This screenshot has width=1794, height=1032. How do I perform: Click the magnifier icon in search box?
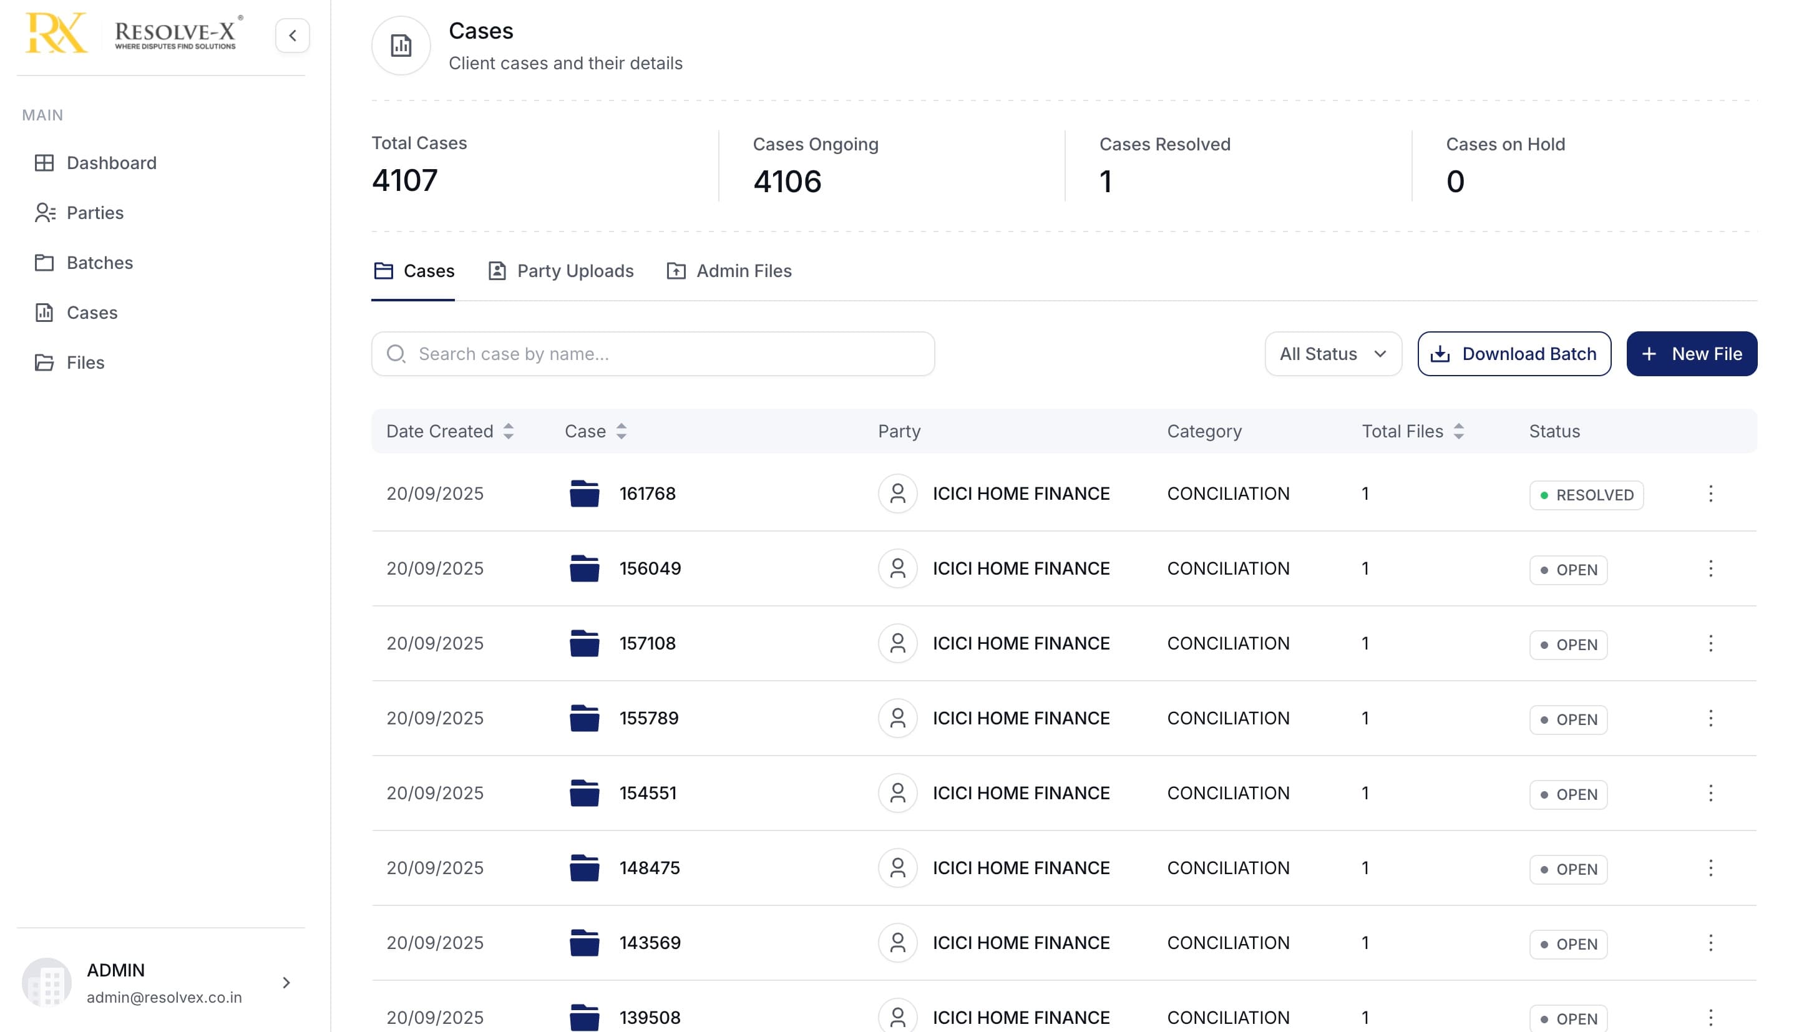pyautogui.click(x=396, y=354)
